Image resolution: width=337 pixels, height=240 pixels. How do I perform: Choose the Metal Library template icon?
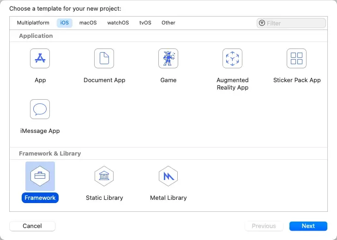[x=168, y=176]
